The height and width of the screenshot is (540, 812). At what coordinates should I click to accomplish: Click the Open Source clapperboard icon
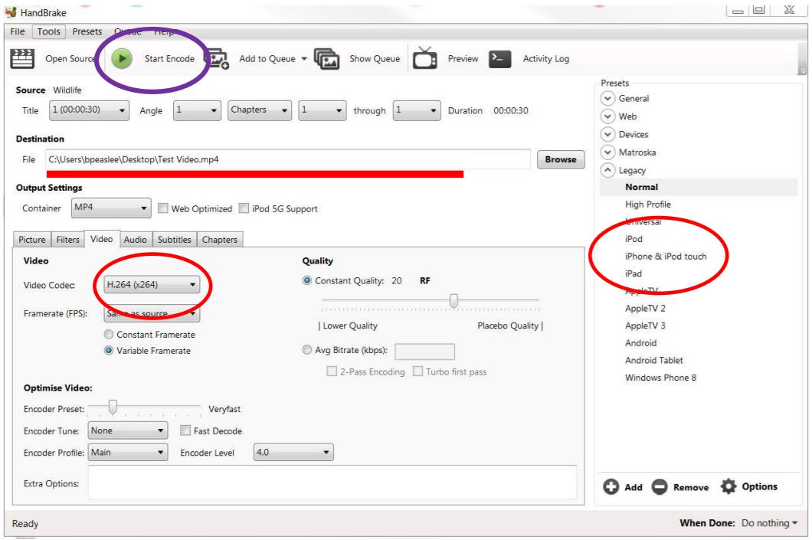tap(22, 58)
